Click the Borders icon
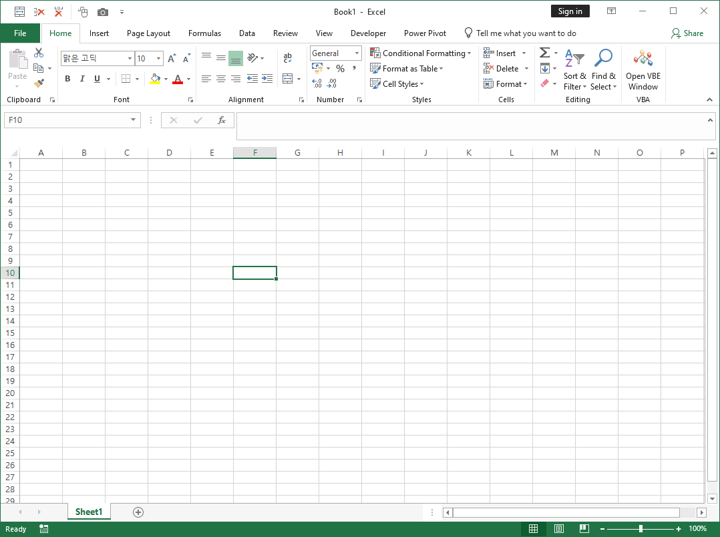This screenshot has height=537, width=720. pyautogui.click(x=126, y=79)
